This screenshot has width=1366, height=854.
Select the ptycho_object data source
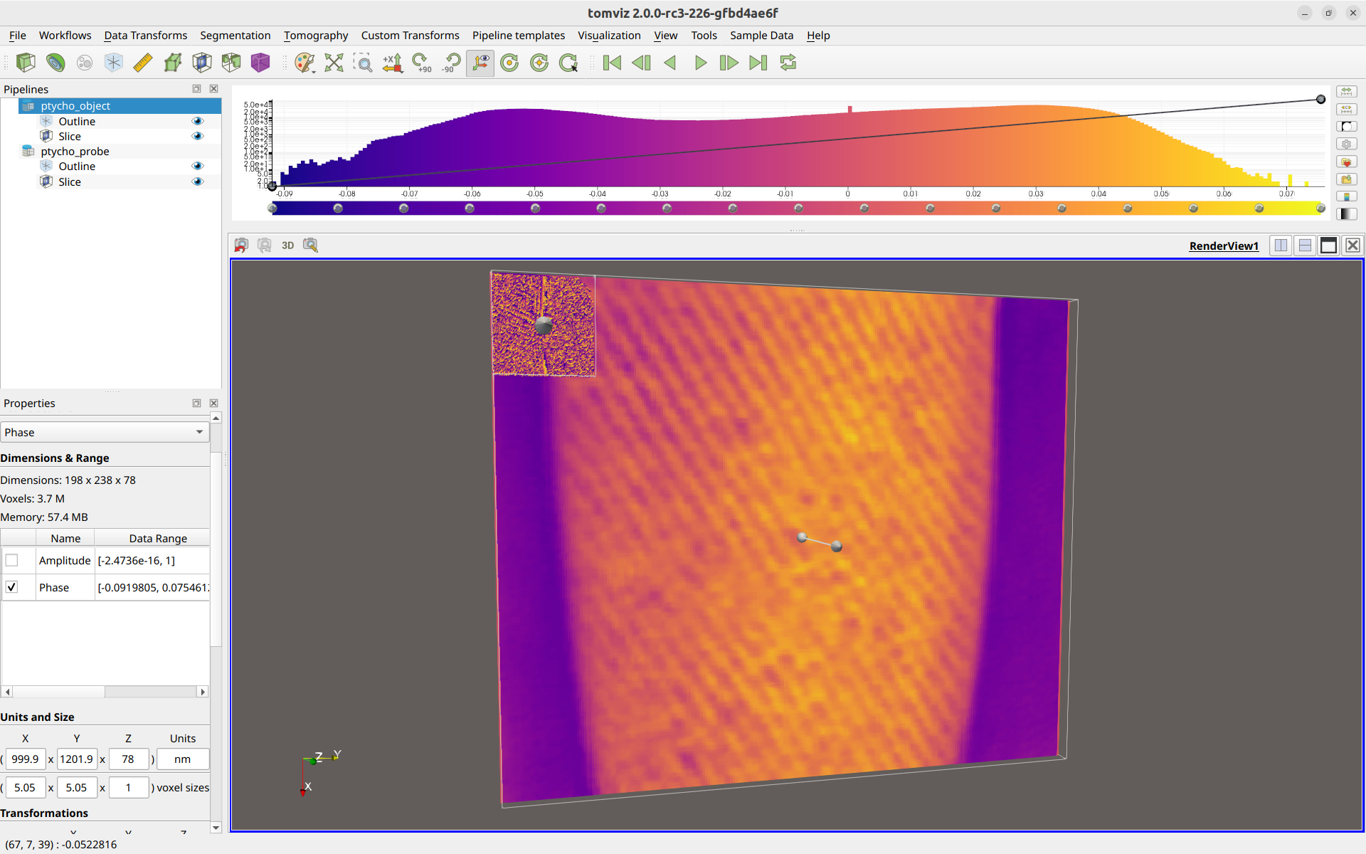[x=75, y=105]
